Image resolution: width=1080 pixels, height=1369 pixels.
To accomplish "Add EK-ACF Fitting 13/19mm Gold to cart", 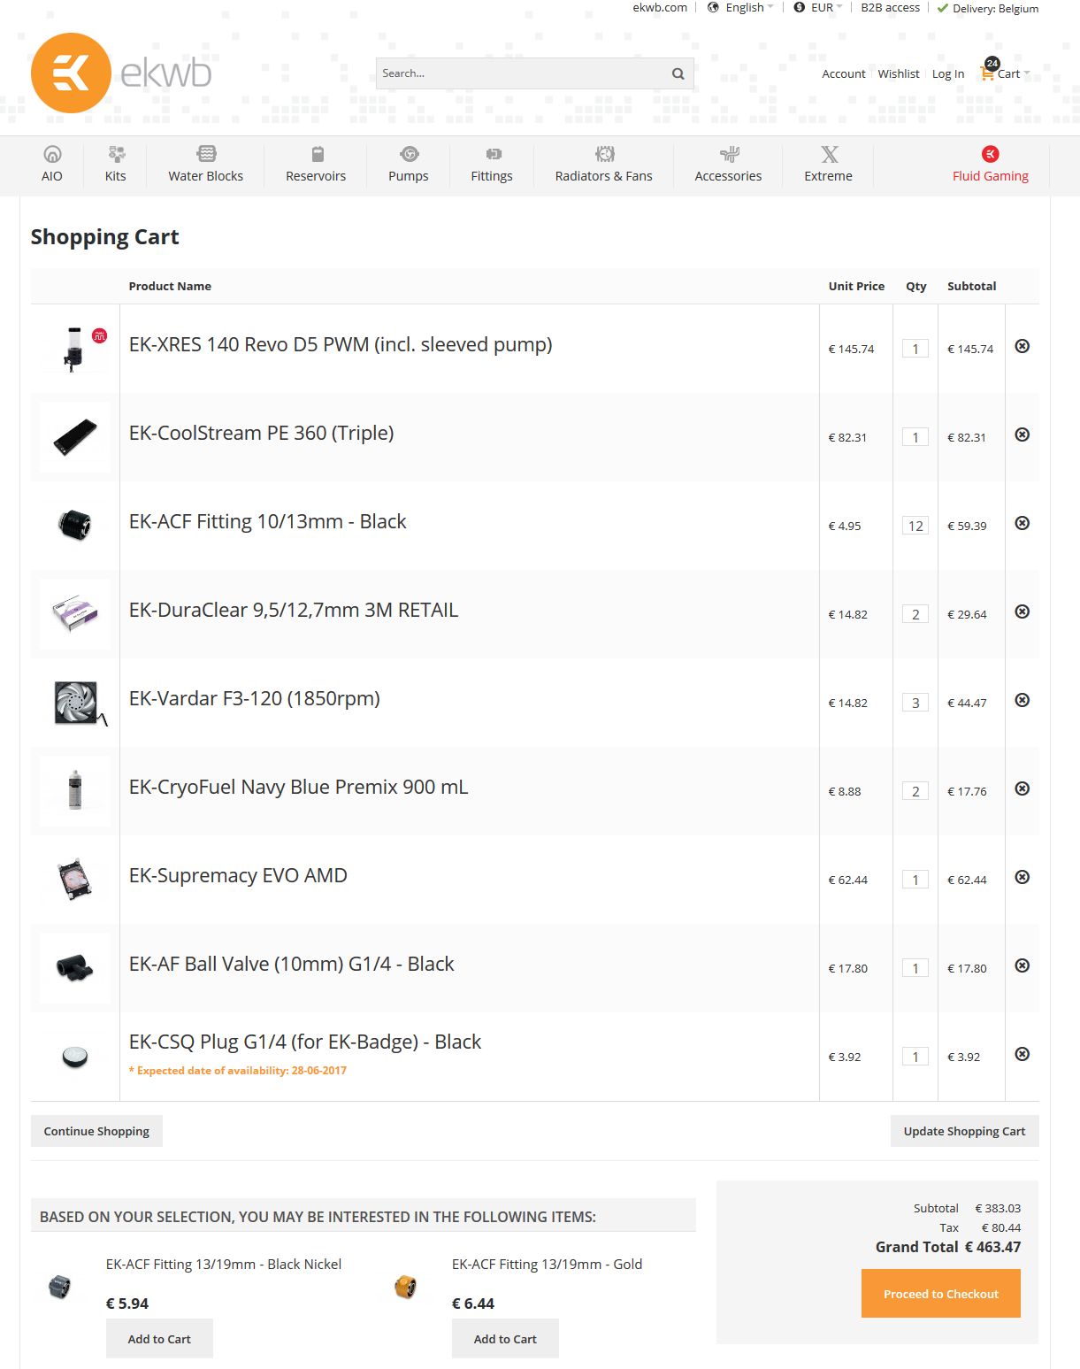I will pyautogui.click(x=505, y=1339).
